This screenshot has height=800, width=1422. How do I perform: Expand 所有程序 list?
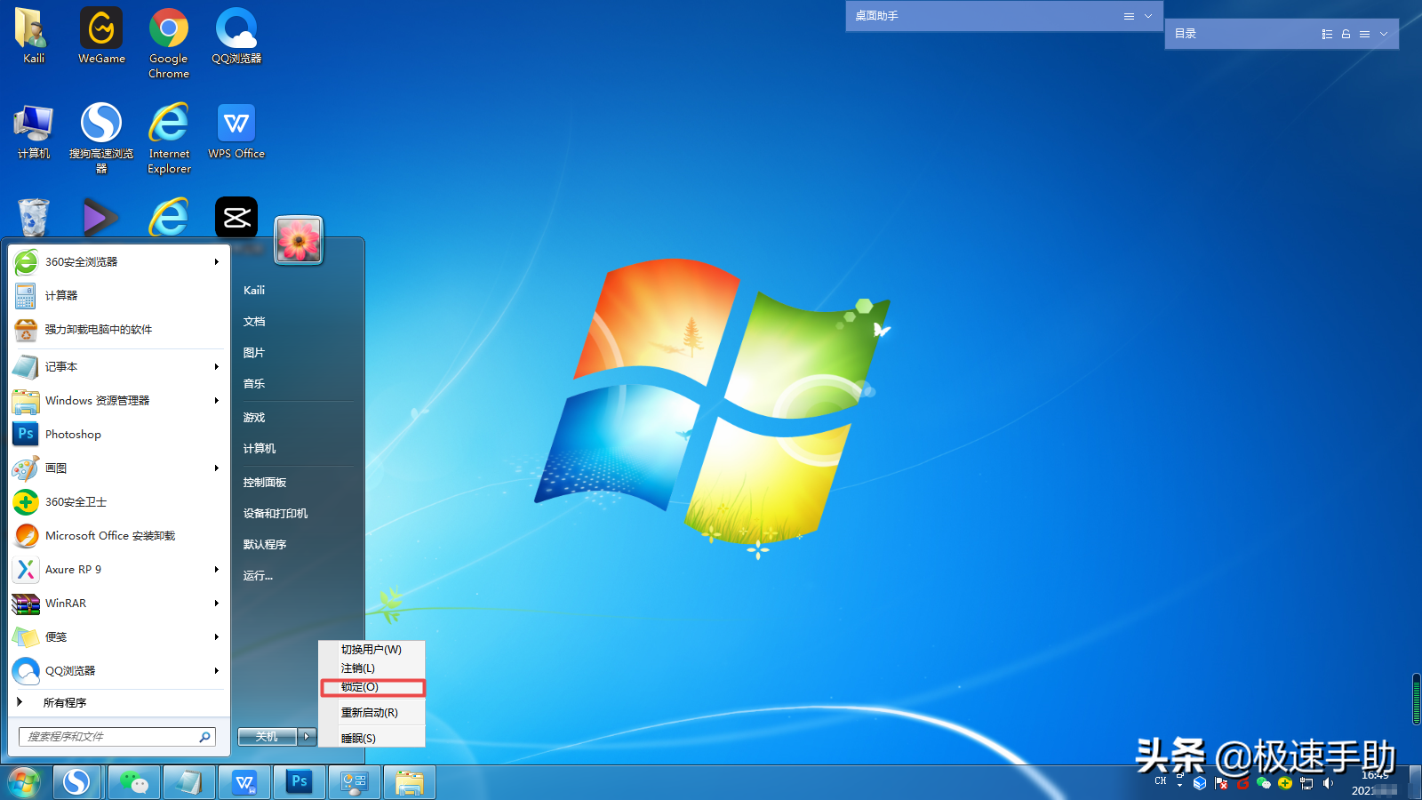pos(64,702)
